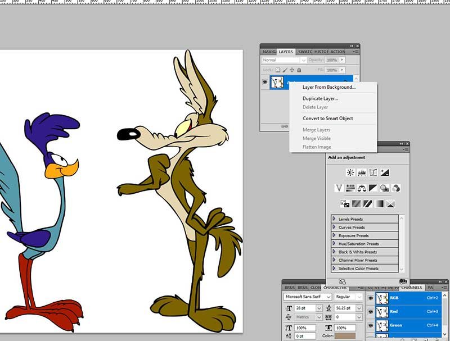Add a Vibrance adjustment
This screenshot has width=450, height=341.
(339, 188)
